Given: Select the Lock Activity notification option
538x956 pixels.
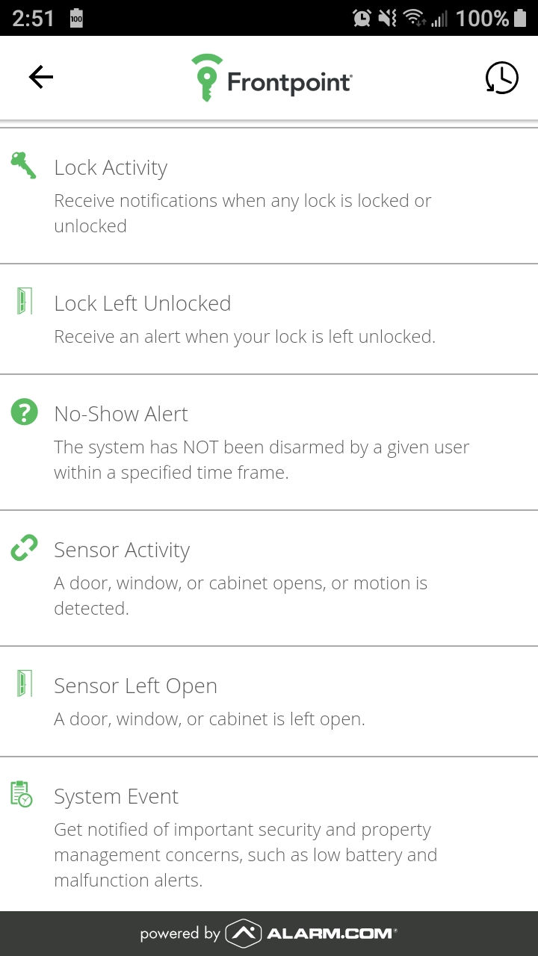Looking at the screenshot, I should tap(111, 168).
